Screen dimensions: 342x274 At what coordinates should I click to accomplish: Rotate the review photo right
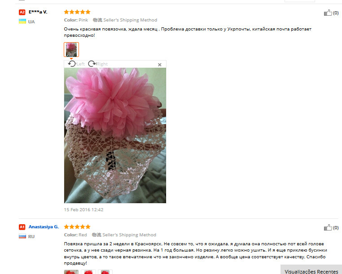(x=98, y=64)
